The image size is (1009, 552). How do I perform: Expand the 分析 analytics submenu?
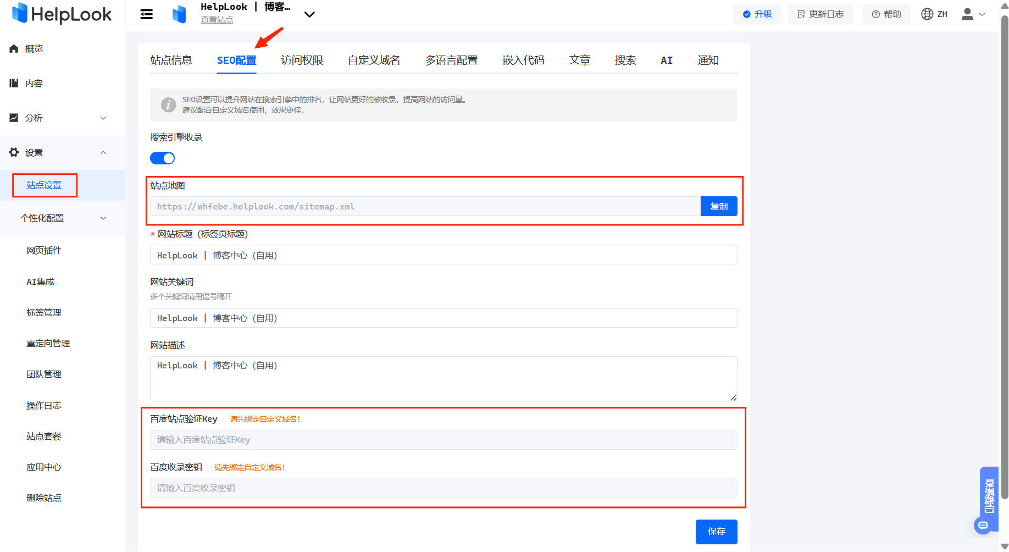click(x=103, y=118)
